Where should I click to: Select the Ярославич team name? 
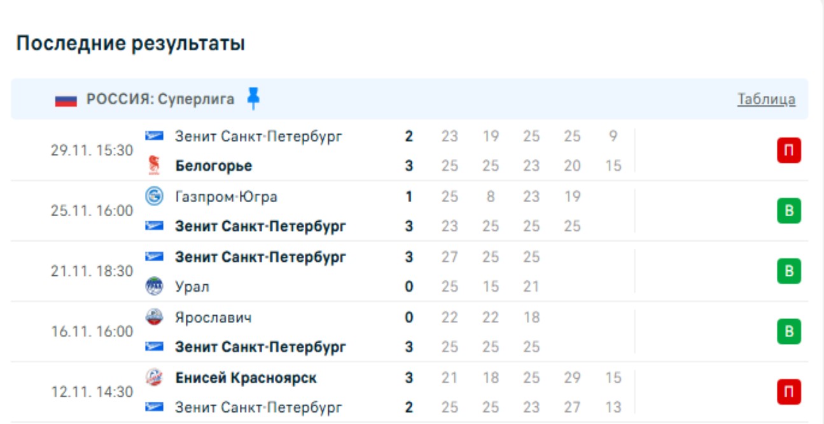click(x=213, y=317)
